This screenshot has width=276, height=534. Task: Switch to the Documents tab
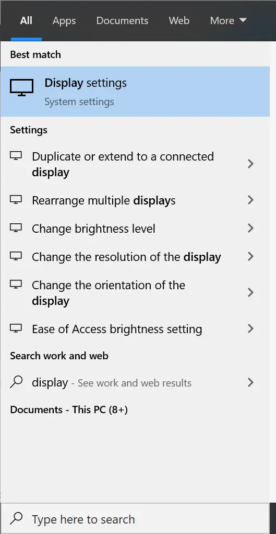pyautogui.click(x=123, y=20)
